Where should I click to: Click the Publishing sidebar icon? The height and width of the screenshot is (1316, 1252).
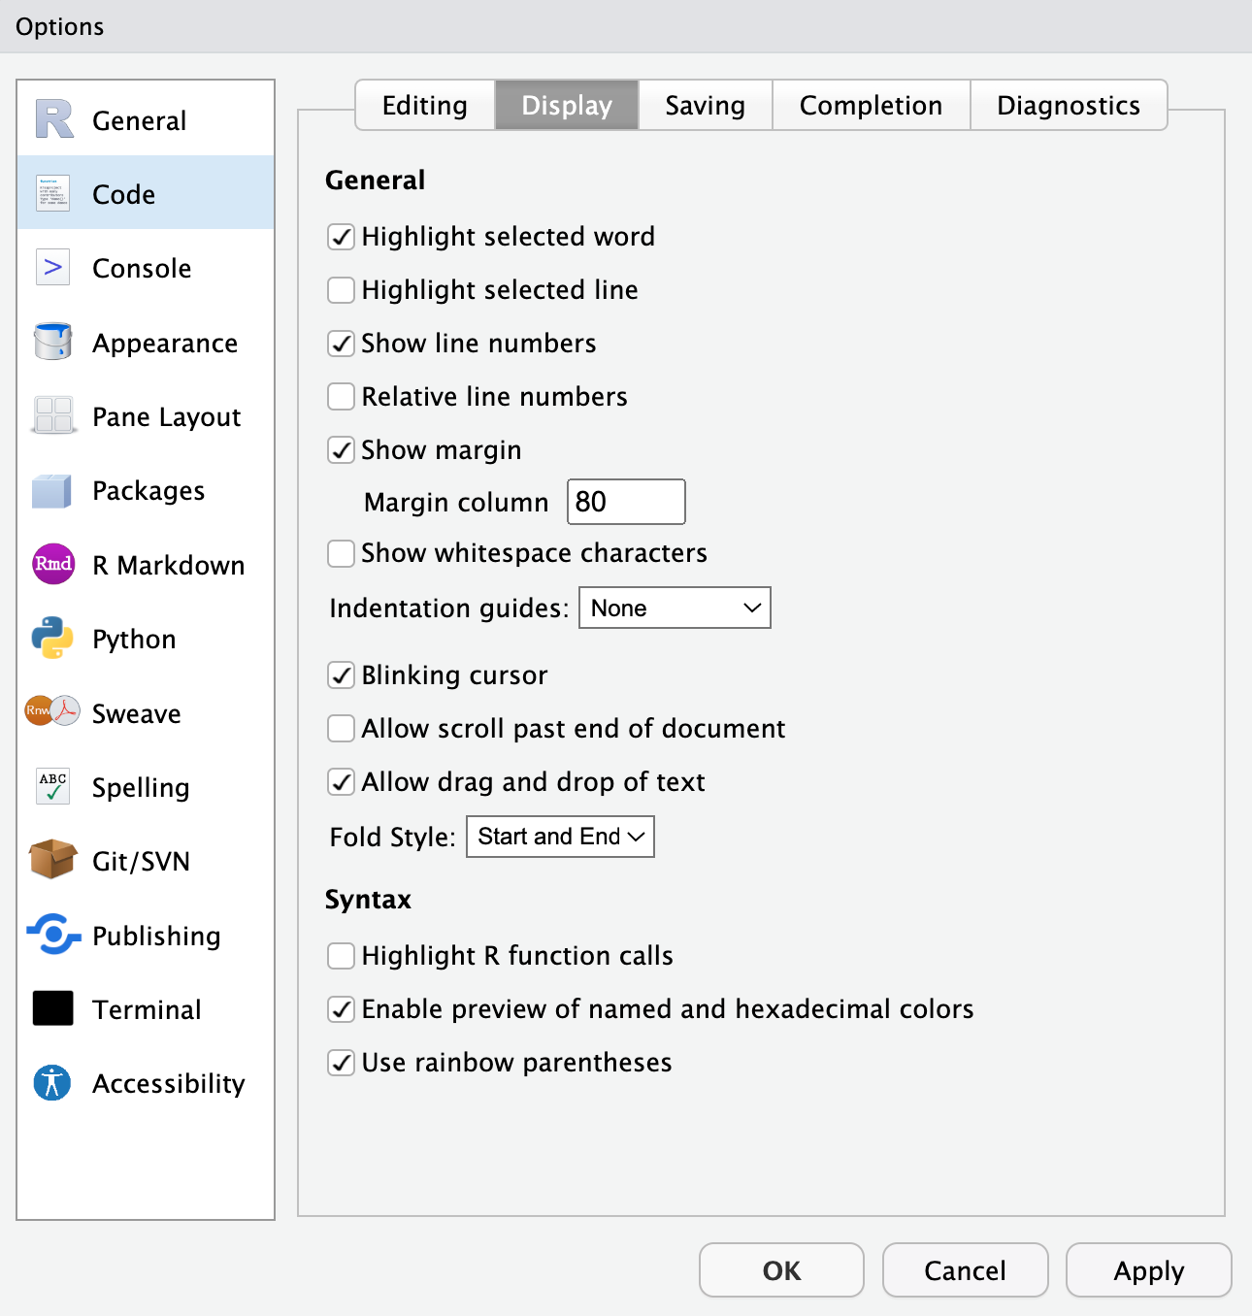[x=52, y=936]
